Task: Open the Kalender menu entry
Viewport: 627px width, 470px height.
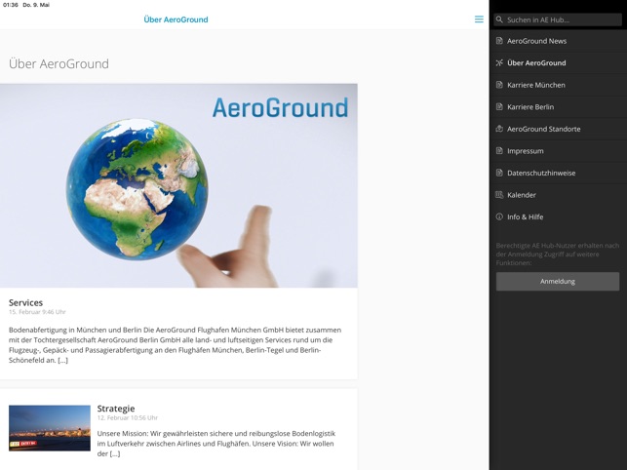Action: 558,195
